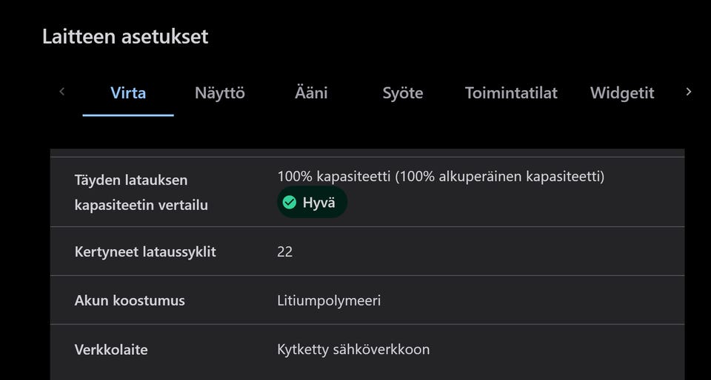Open the Toimintatilat tab

511,93
